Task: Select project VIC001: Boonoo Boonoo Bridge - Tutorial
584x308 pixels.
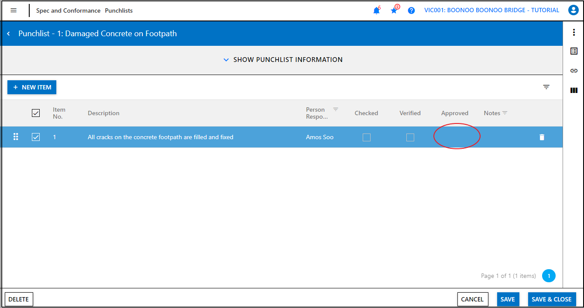Action: click(491, 10)
